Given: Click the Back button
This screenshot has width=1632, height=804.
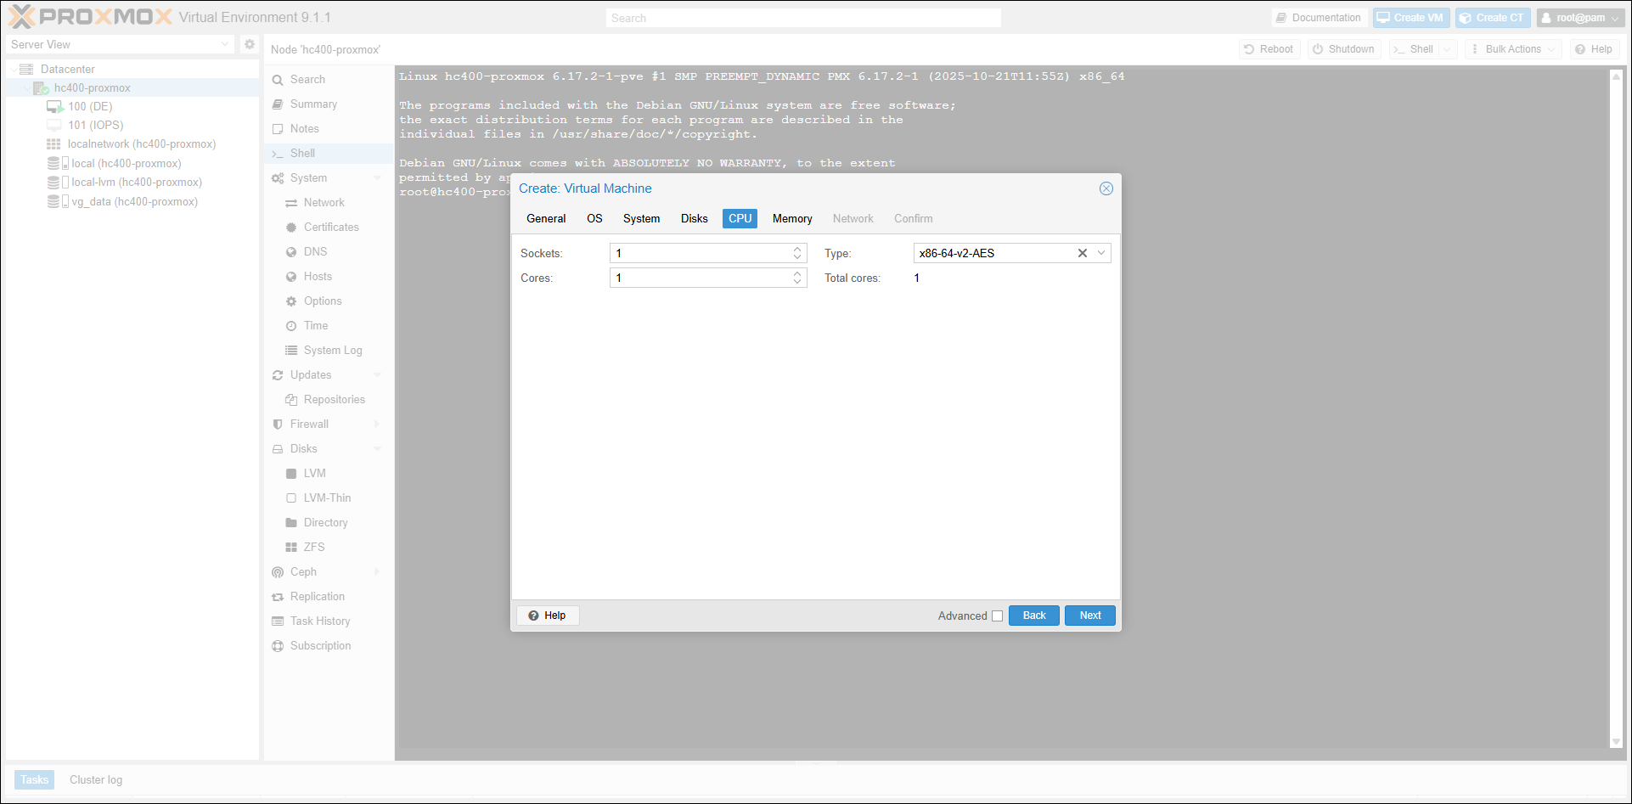Looking at the screenshot, I should pyautogui.click(x=1034, y=616).
